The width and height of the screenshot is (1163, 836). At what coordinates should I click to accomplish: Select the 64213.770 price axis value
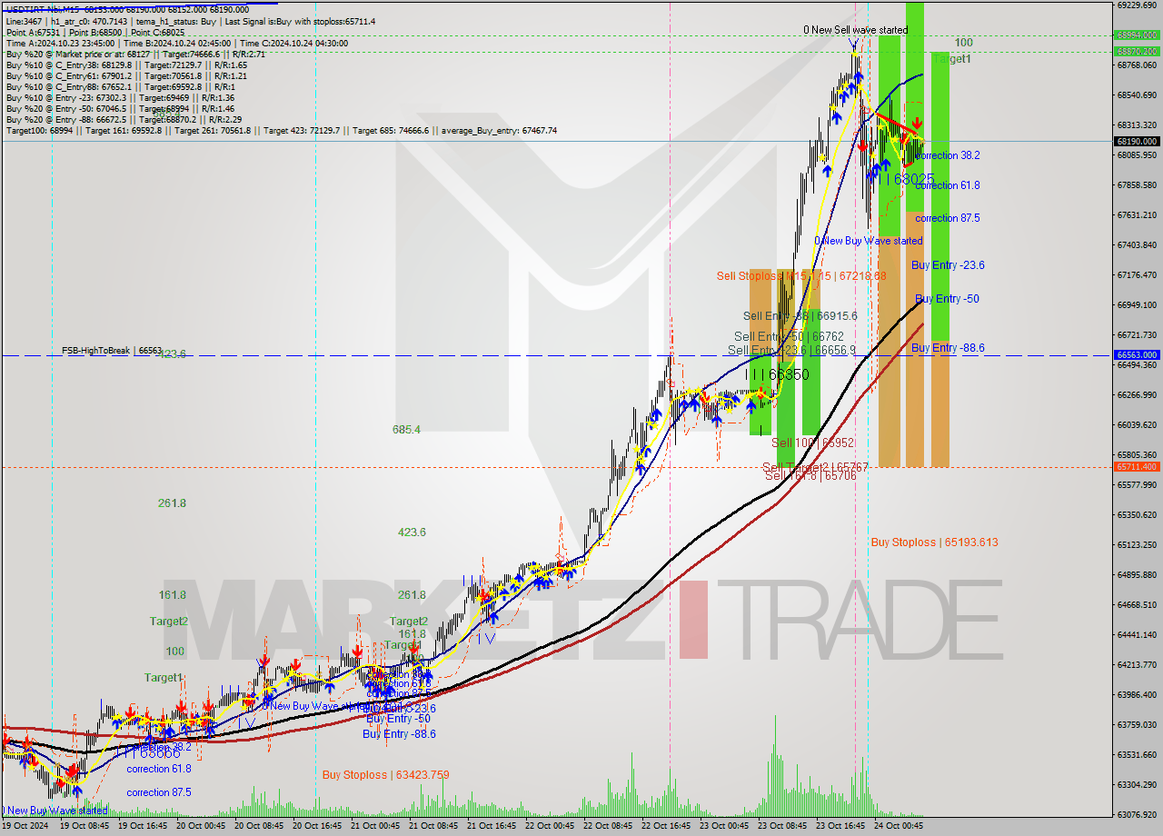click(x=1137, y=664)
